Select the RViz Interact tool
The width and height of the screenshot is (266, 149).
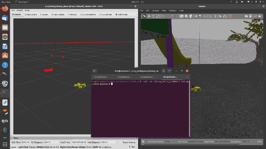(x=16, y=14)
